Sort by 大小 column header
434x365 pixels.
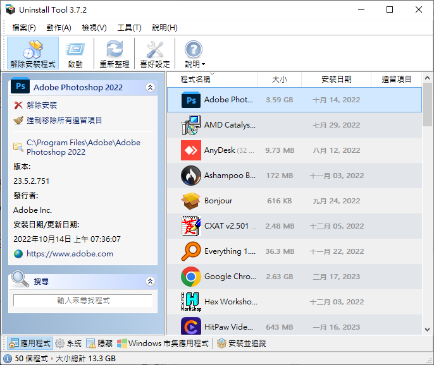point(279,80)
